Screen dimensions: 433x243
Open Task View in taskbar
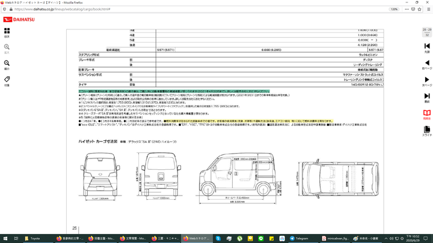coord(16,239)
